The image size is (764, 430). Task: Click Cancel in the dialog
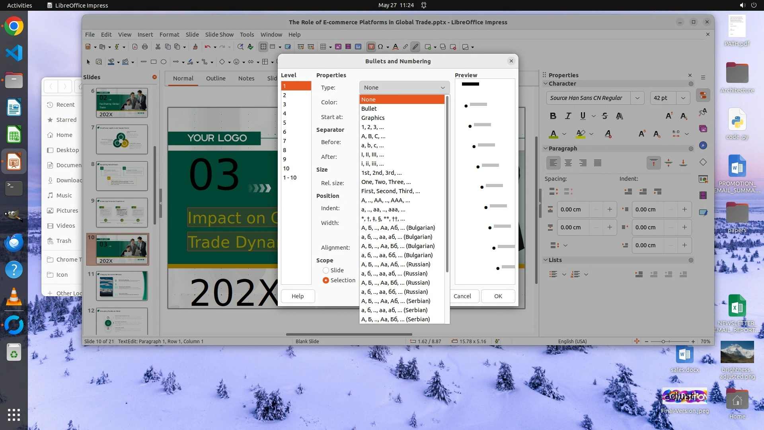pyautogui.click(x=462, y=296)
